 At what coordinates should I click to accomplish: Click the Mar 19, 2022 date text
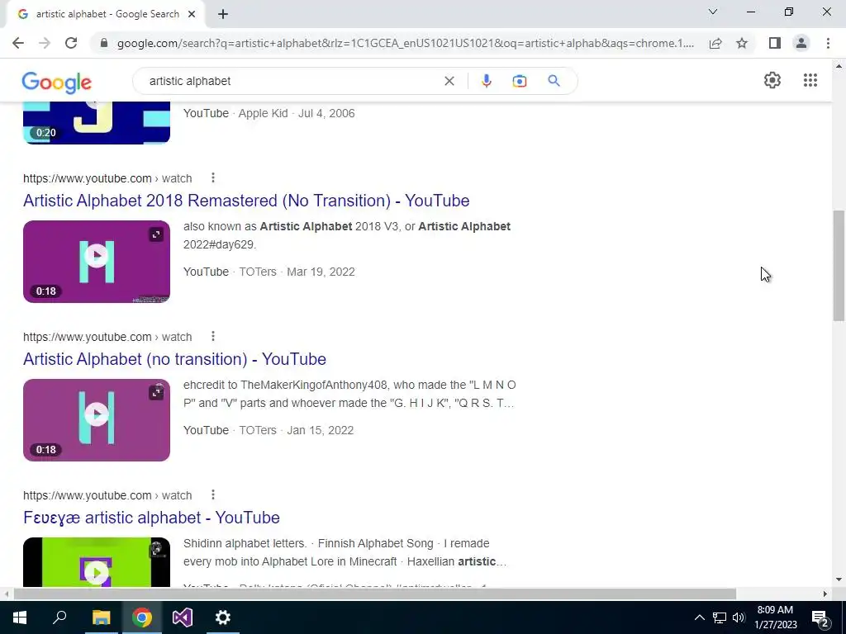[321, 272]
